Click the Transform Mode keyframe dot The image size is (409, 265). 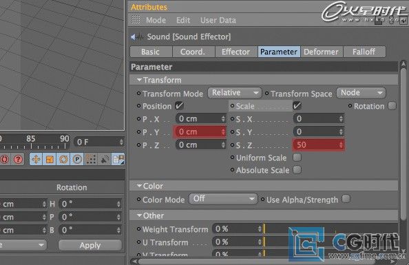click(138, 93)
